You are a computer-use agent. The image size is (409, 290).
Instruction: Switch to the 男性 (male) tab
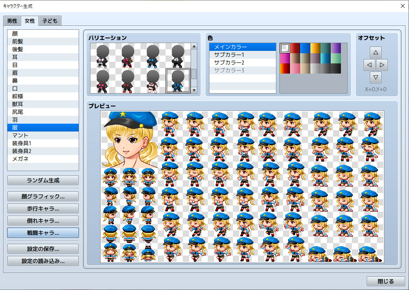(x=12, y=21)
